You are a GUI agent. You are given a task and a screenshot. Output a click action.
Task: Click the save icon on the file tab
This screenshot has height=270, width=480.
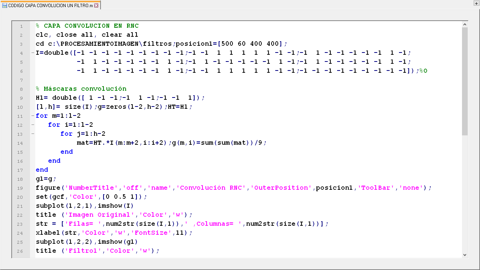coord(4,6)
